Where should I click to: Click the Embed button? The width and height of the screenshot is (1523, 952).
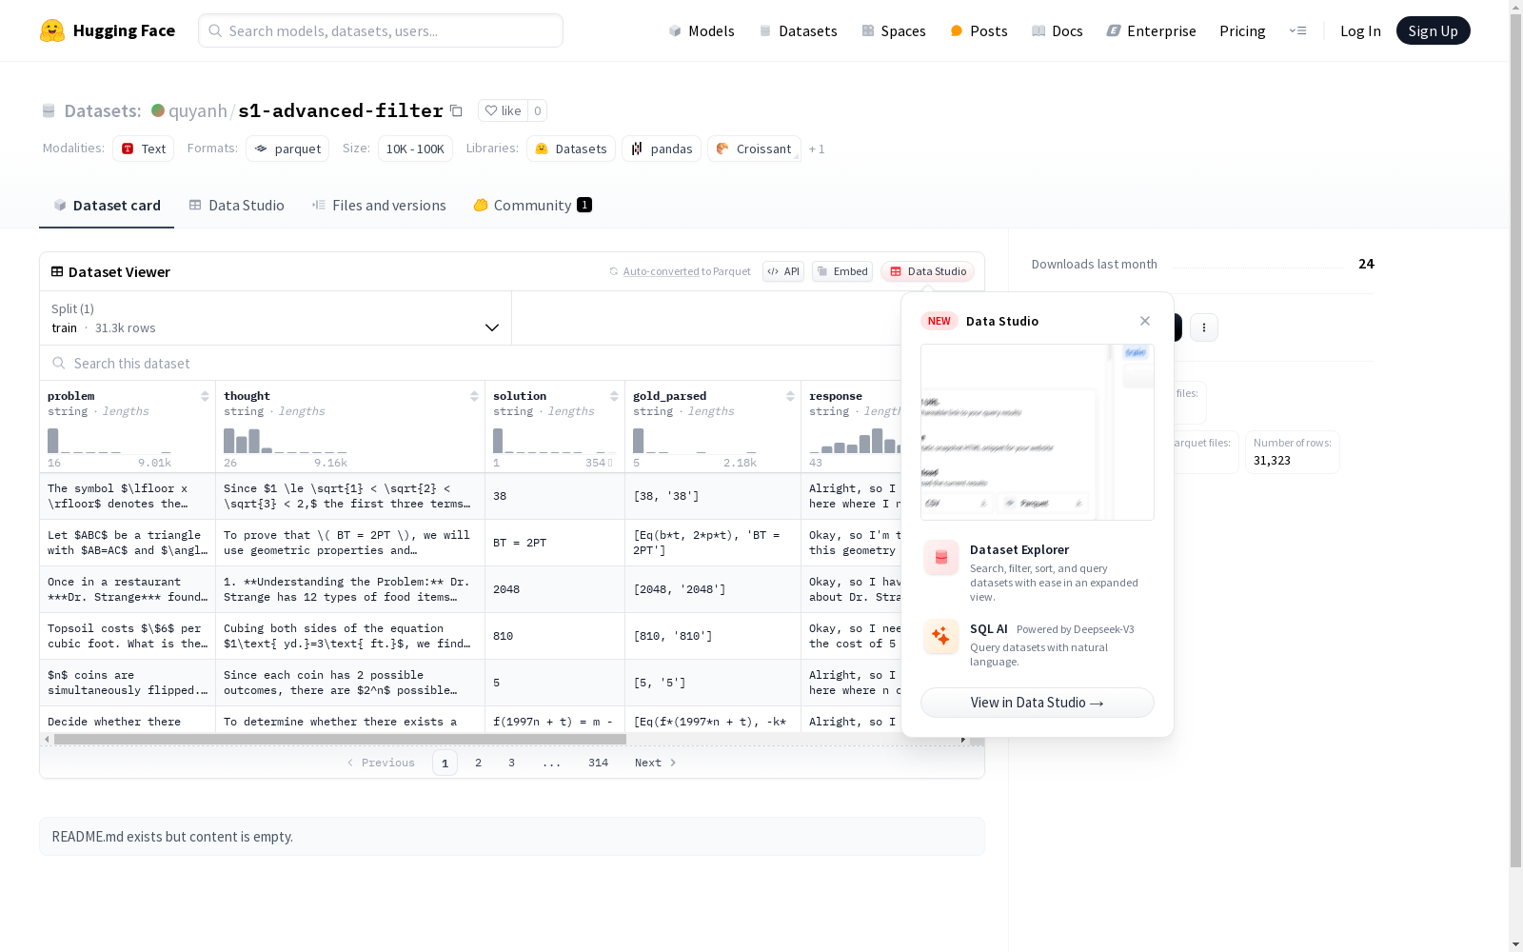point(842,271)
